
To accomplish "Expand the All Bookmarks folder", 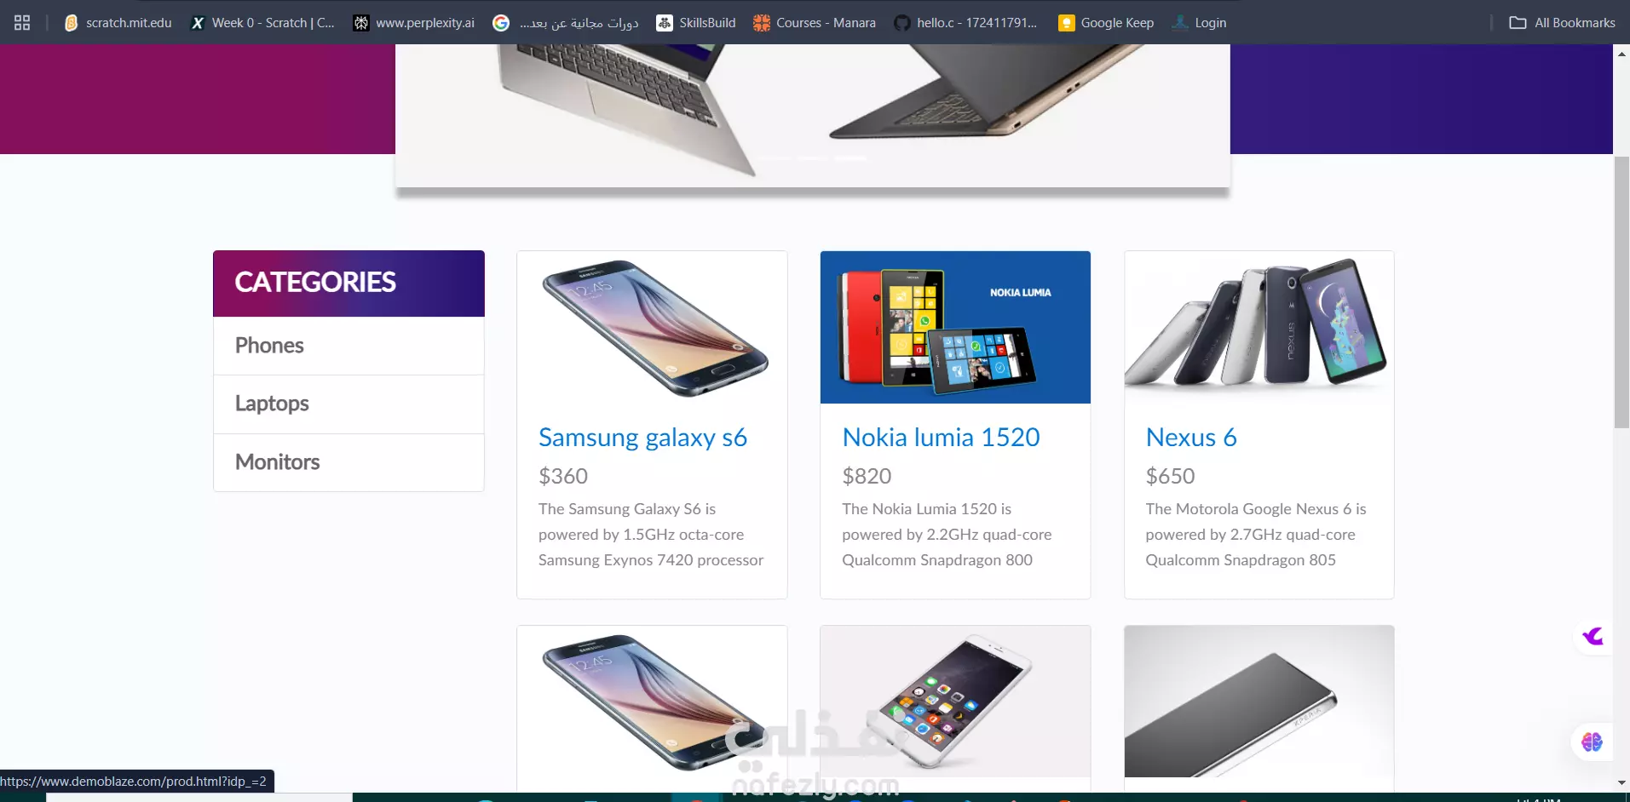I will tap(1562, 23).
